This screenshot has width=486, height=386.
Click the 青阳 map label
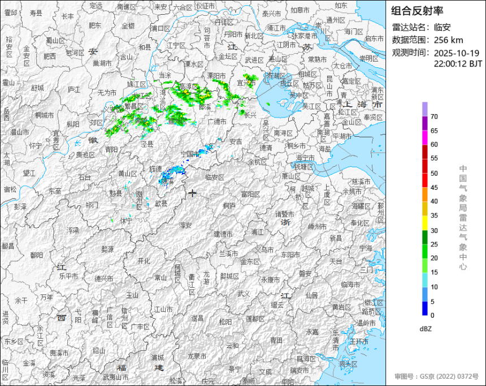pos(111,150)
